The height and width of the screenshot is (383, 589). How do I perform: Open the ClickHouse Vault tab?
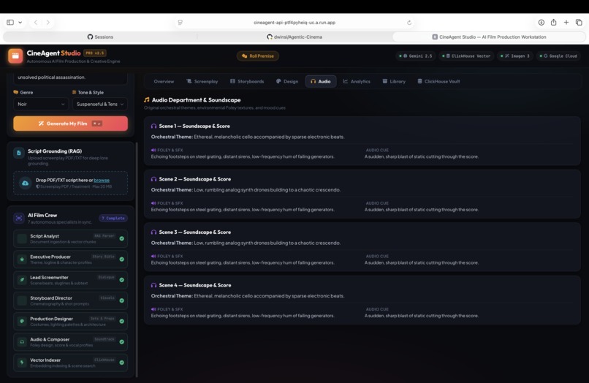coord(438,81)
